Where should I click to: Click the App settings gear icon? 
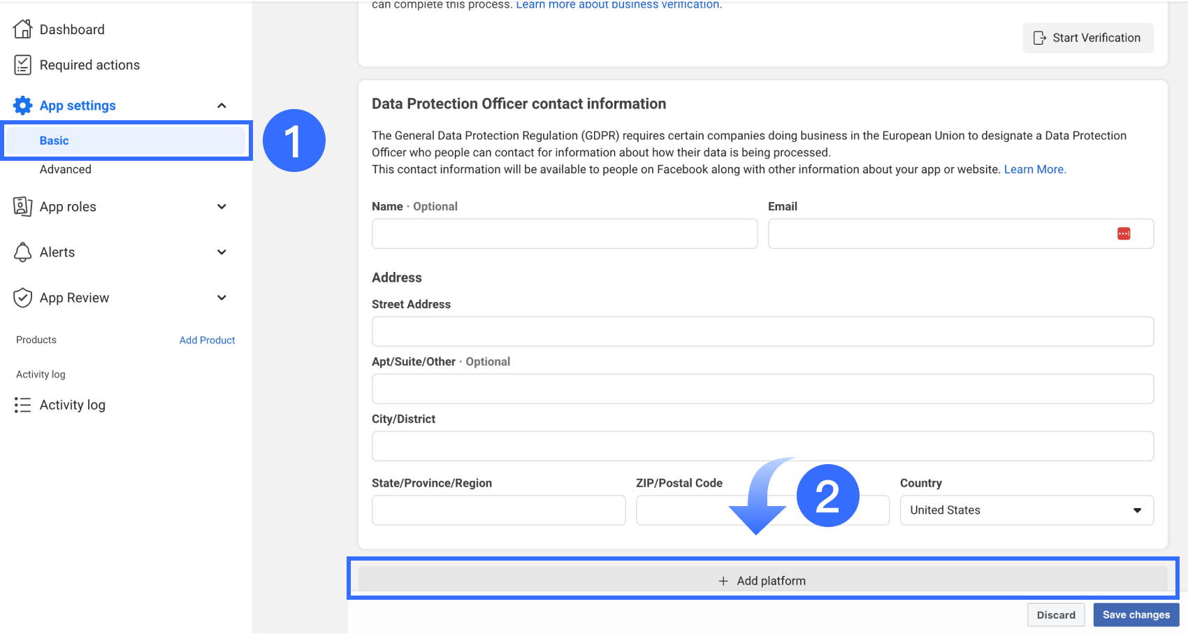point(22,106)
